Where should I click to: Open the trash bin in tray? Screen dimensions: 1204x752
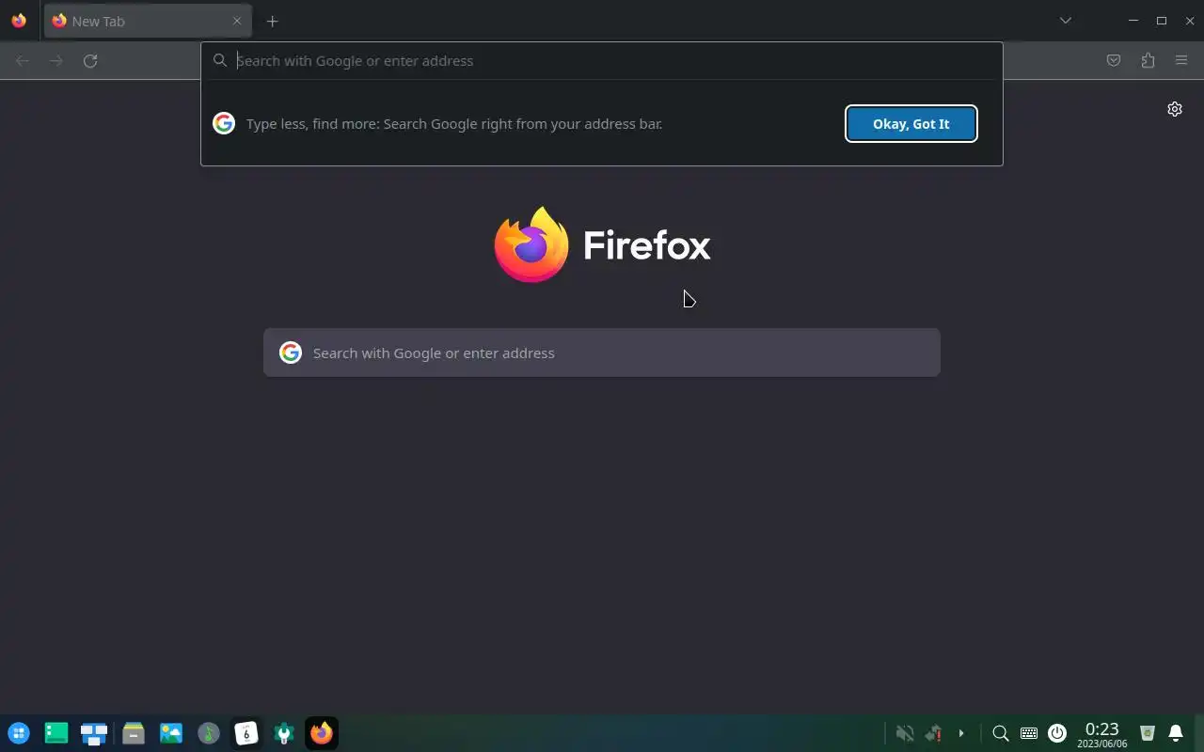[1148, 733]
